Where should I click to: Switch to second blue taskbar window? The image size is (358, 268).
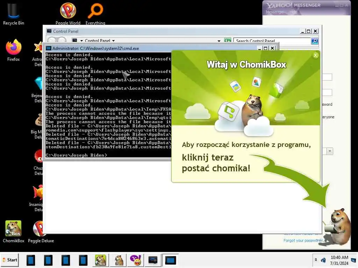[x=48, y=260]
